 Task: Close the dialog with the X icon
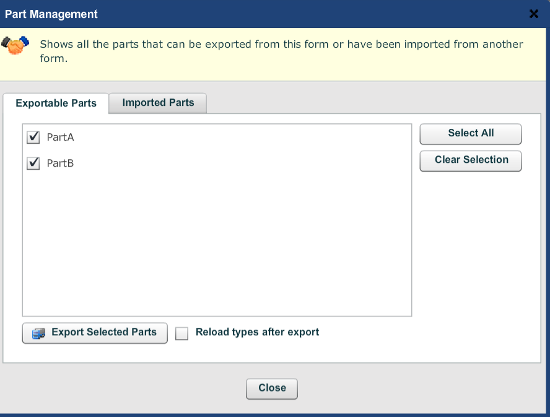pos(534,14)
